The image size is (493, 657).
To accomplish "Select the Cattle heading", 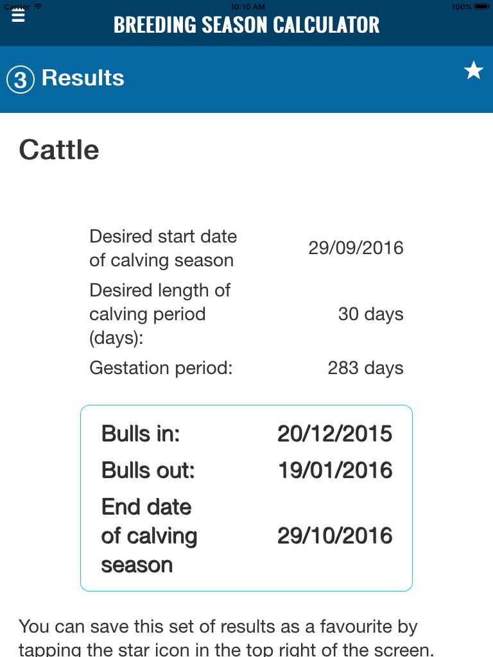I will pyautogui.click(x=59, y=150).
